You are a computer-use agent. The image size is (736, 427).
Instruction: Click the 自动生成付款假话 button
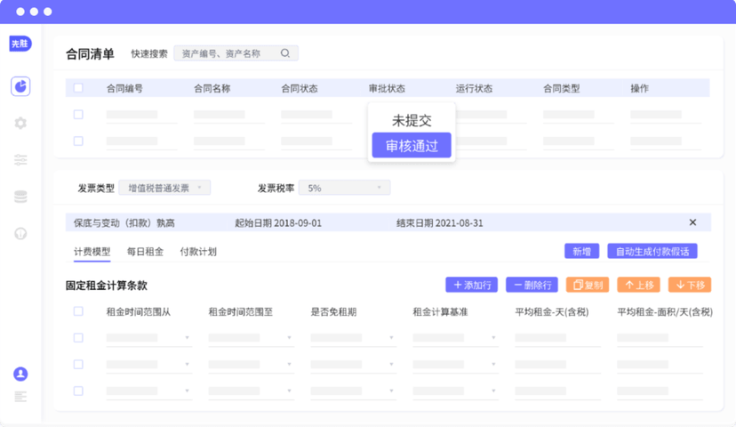652,252
